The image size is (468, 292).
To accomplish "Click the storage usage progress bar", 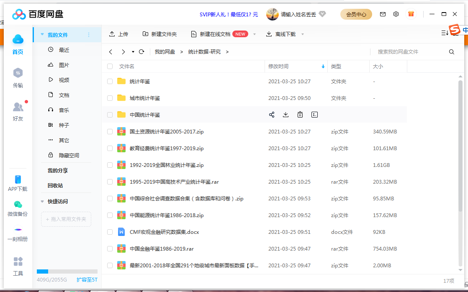I will pyautogui.click(x=67, y=272).
